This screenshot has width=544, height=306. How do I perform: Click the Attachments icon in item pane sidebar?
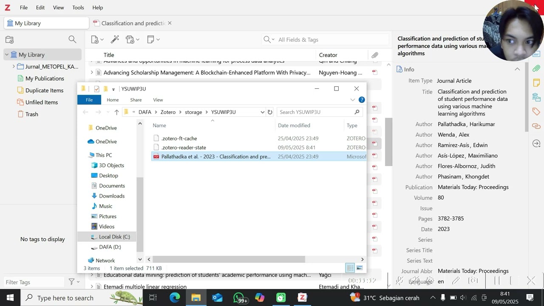pyautogui.click(x=536, y=68)
